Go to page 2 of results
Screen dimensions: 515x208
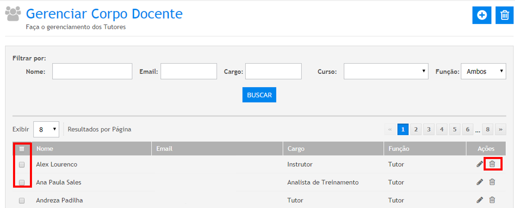coord(416,130)
